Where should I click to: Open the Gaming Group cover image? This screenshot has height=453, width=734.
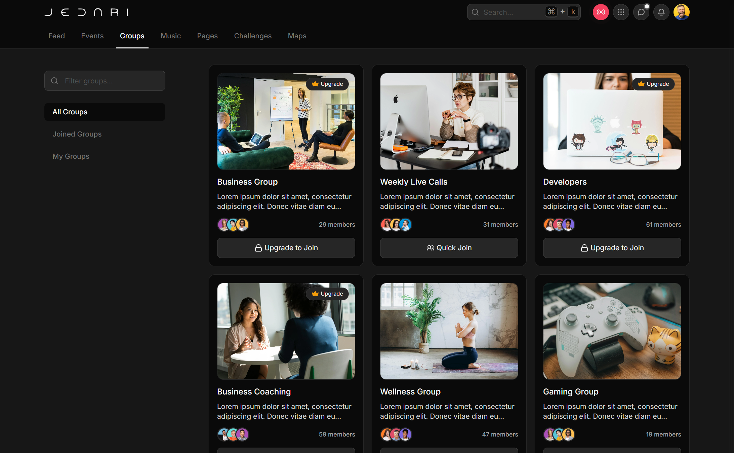click(x=612, y=331)
